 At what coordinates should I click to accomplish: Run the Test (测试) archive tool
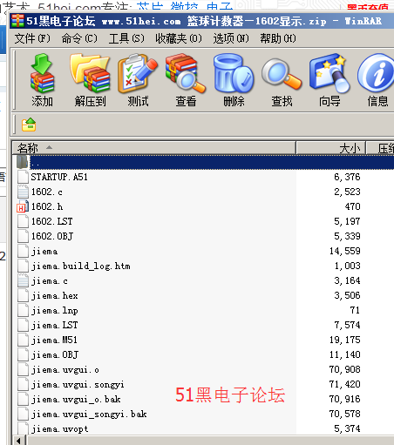pyautogui.click(x=138, y=80)
